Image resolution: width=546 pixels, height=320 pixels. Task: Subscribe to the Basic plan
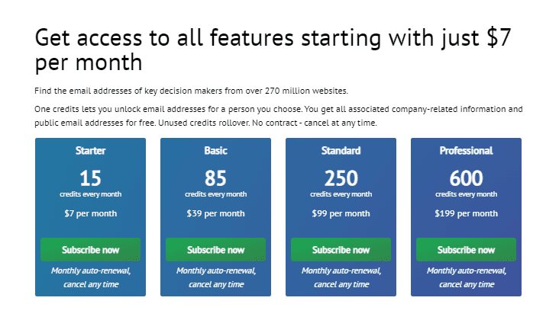pos(215,250)
